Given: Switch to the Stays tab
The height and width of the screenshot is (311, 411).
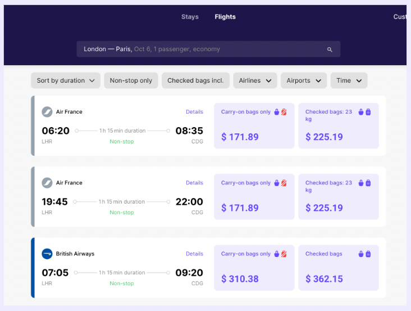Looking at the screenshot, I should click(x=190, y=17).
